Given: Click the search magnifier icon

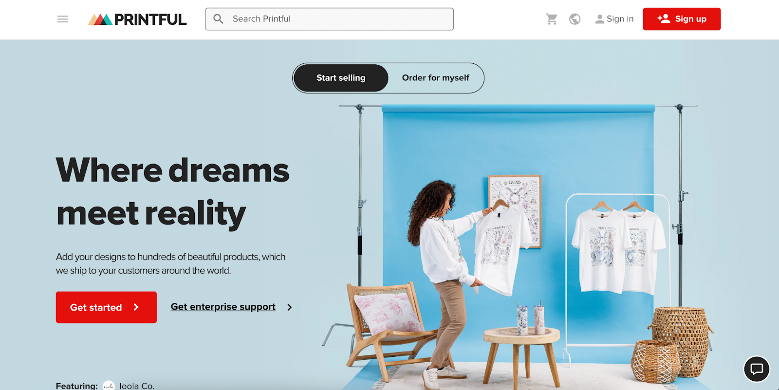Looking at the screenshot, I should pyautogui.click(x=218, y=19).
